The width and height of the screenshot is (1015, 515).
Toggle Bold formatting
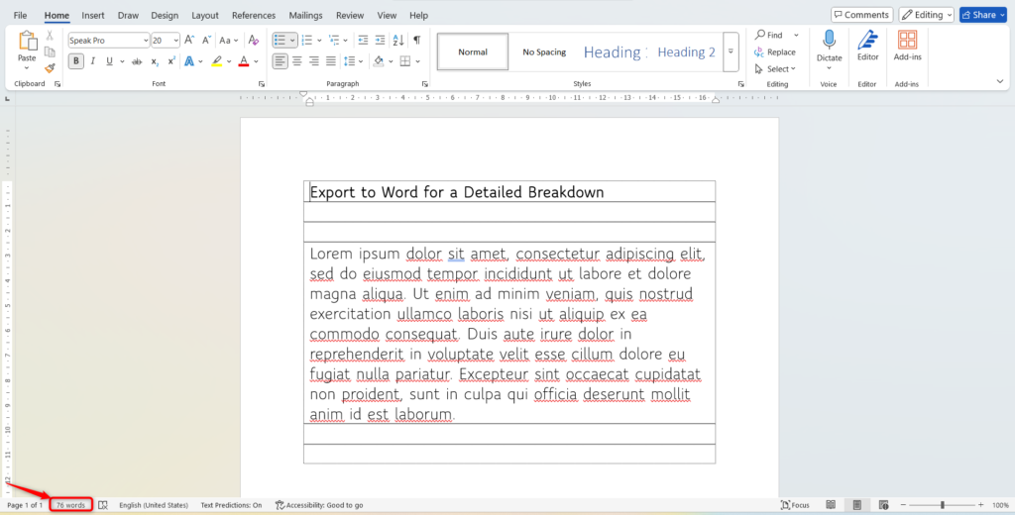click(76, 61)
